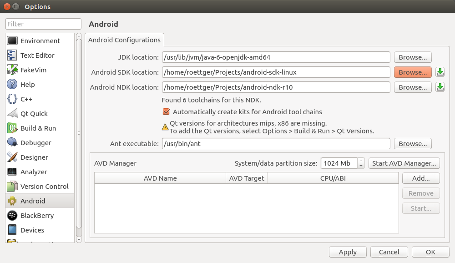Increase the partition size spinbox value
Viewport: 455px width, 263px height.
pyautogui.click(x=361, y=161)
